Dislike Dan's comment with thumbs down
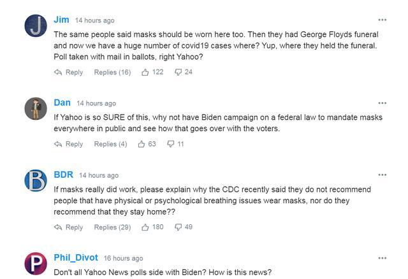 [x=171, y=145]
